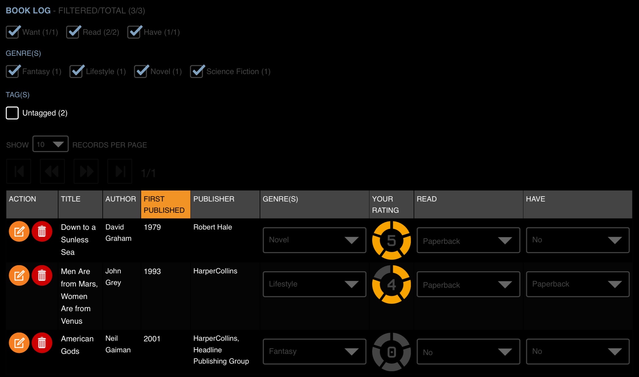
Task: Uncheck the Science Fiction genre filter
Action: click(x=197, y=71)
